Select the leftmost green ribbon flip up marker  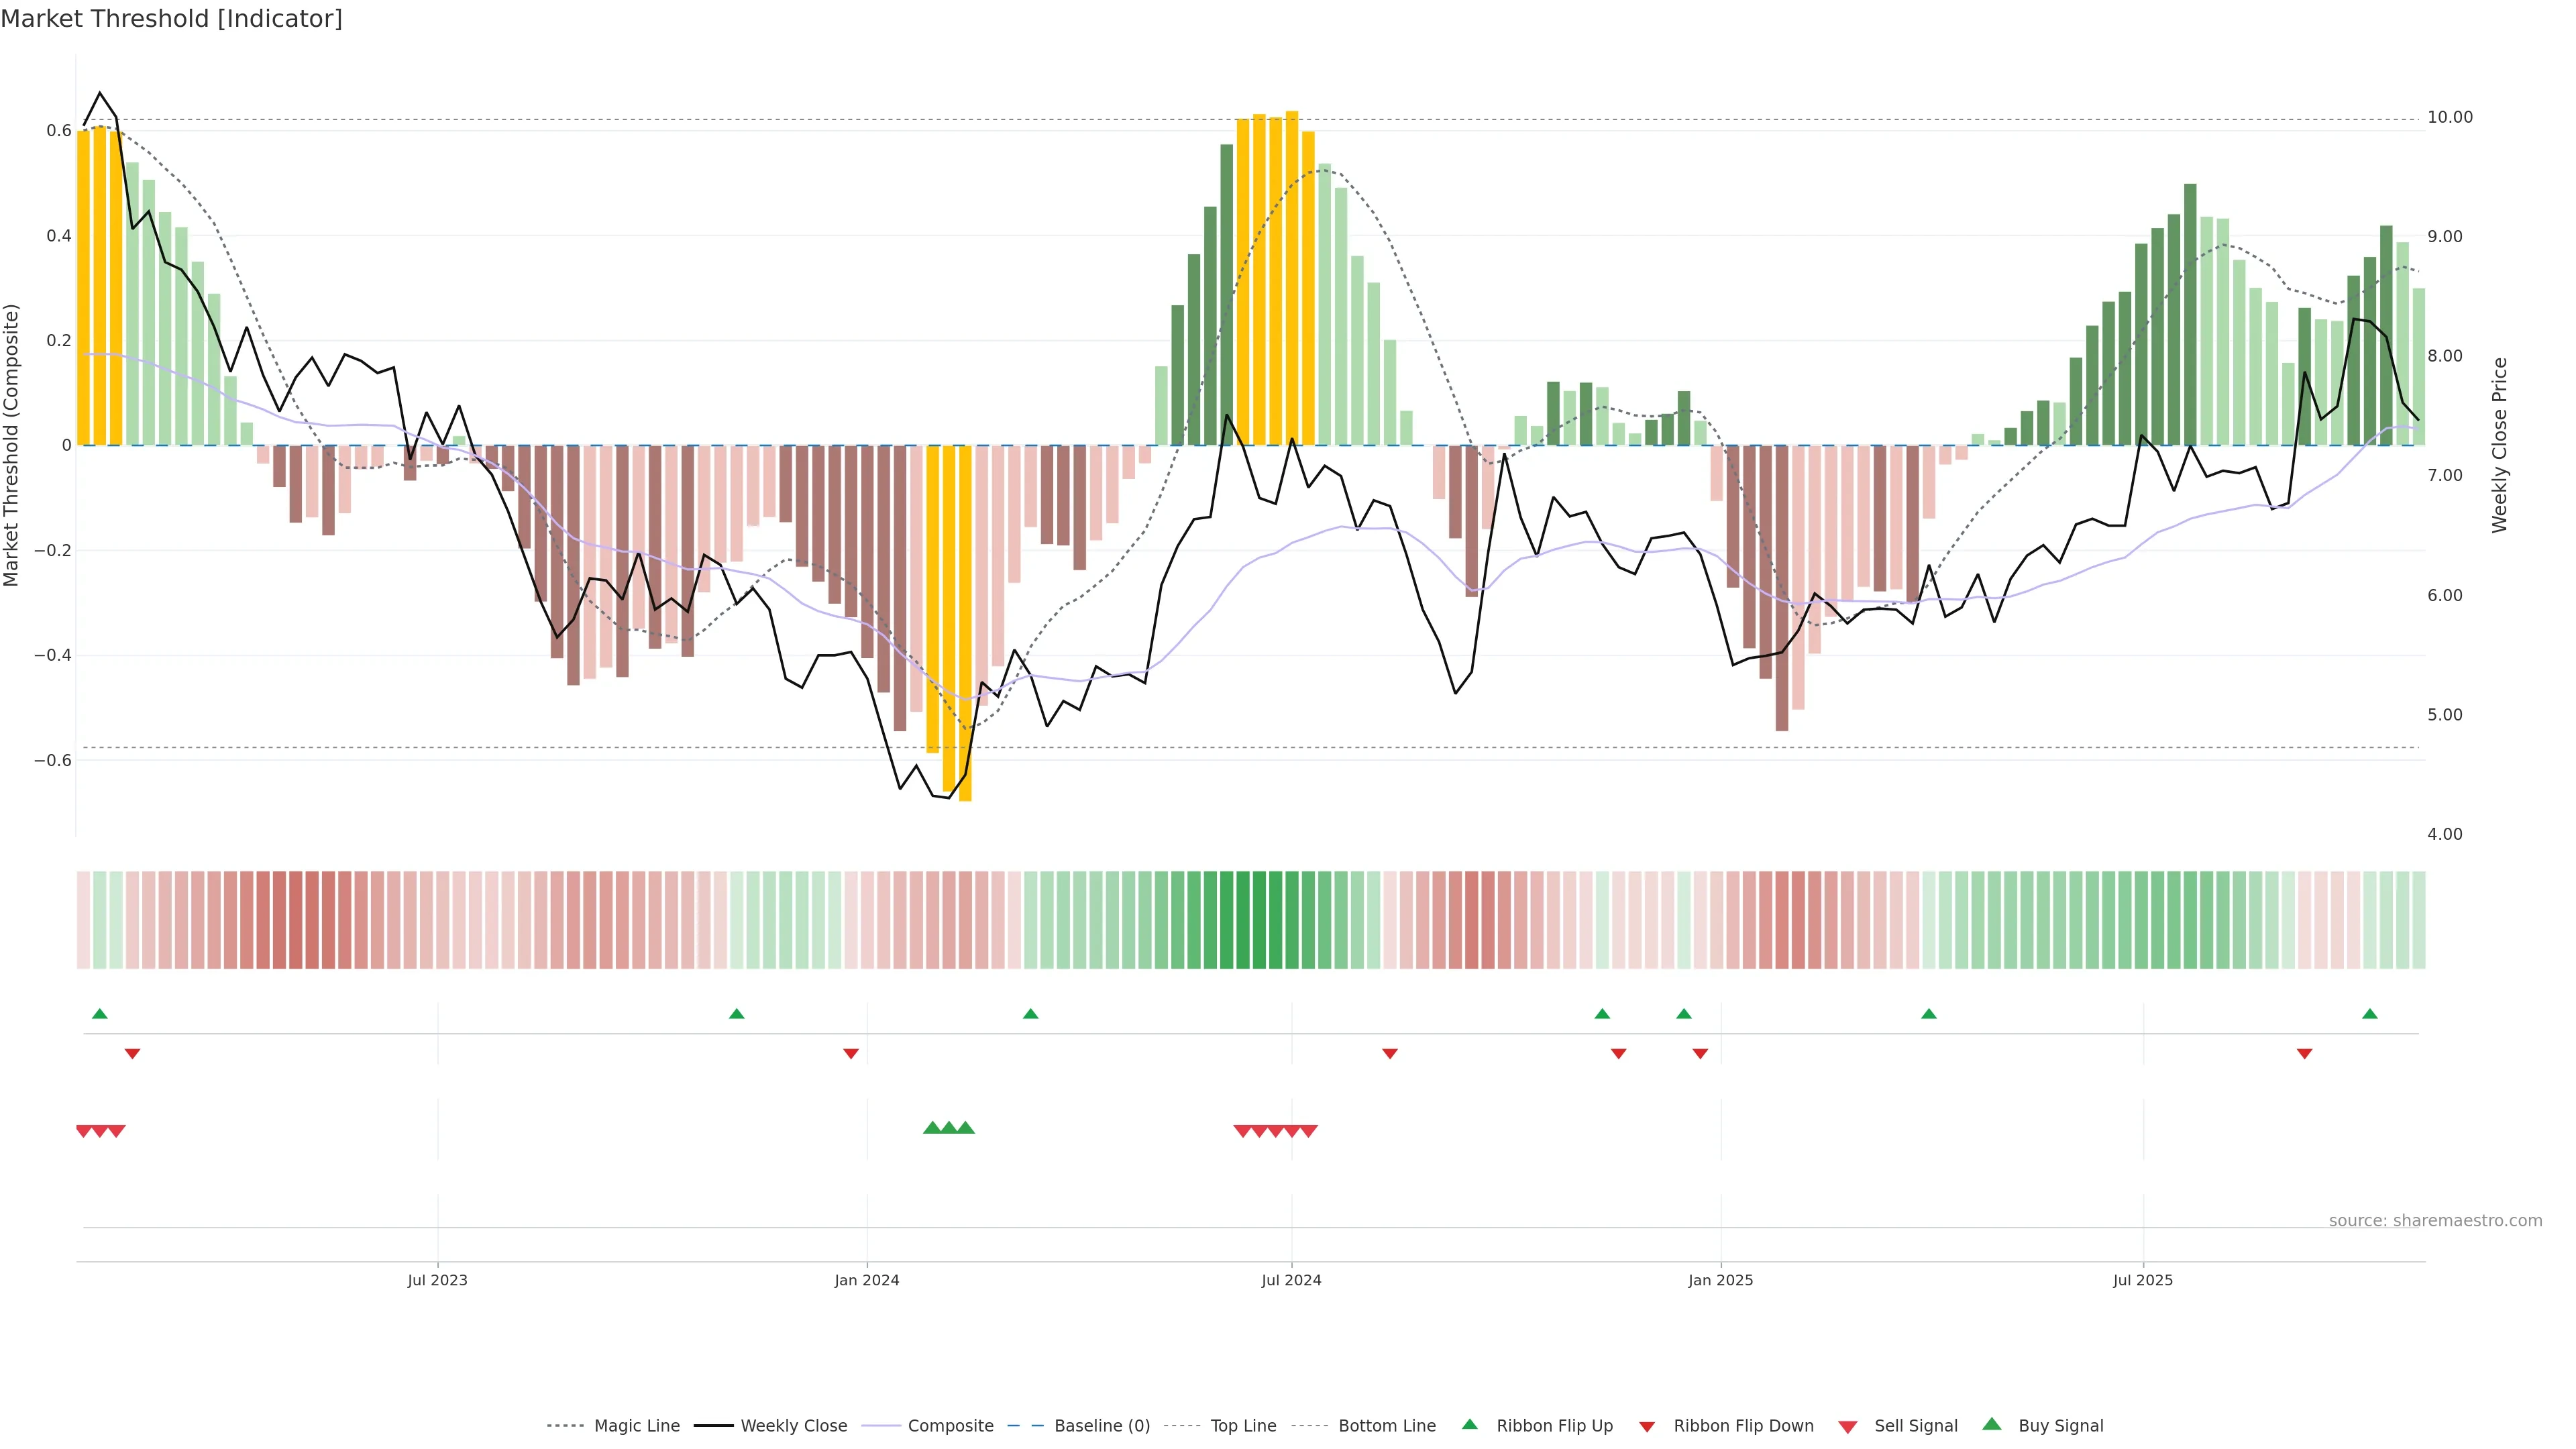[99, 1014]
